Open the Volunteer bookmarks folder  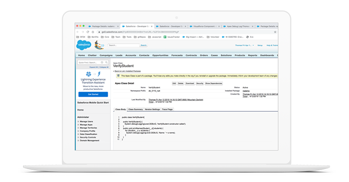coord(213,37)
